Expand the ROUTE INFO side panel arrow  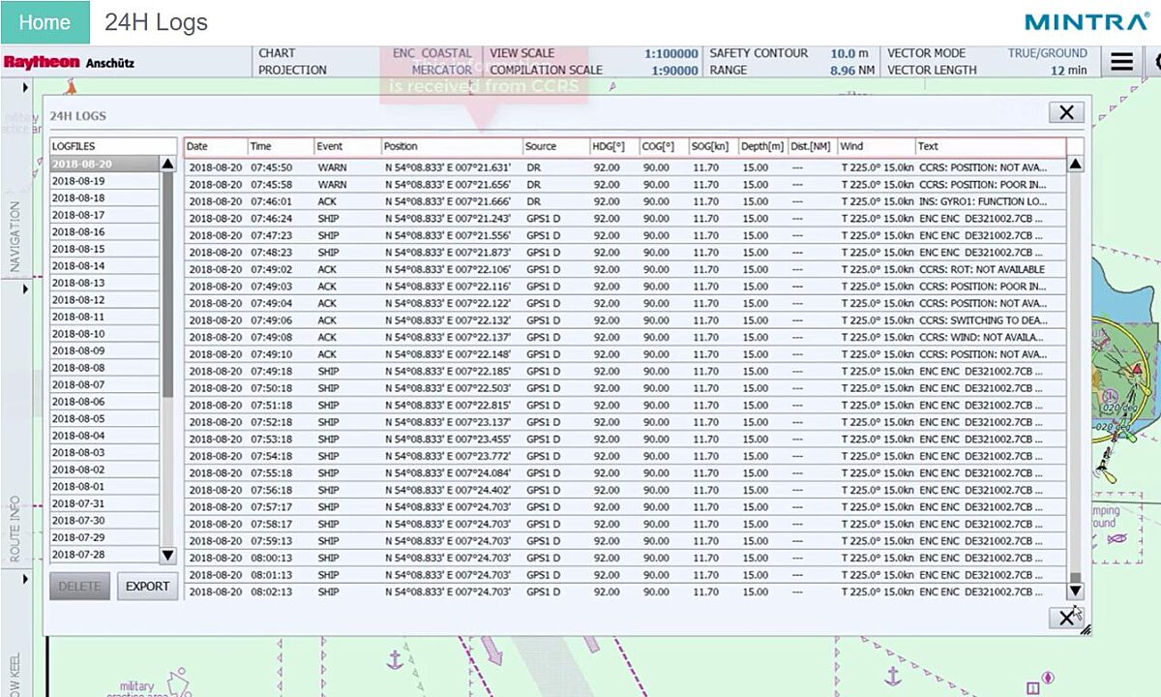click(x=25, y=288)
